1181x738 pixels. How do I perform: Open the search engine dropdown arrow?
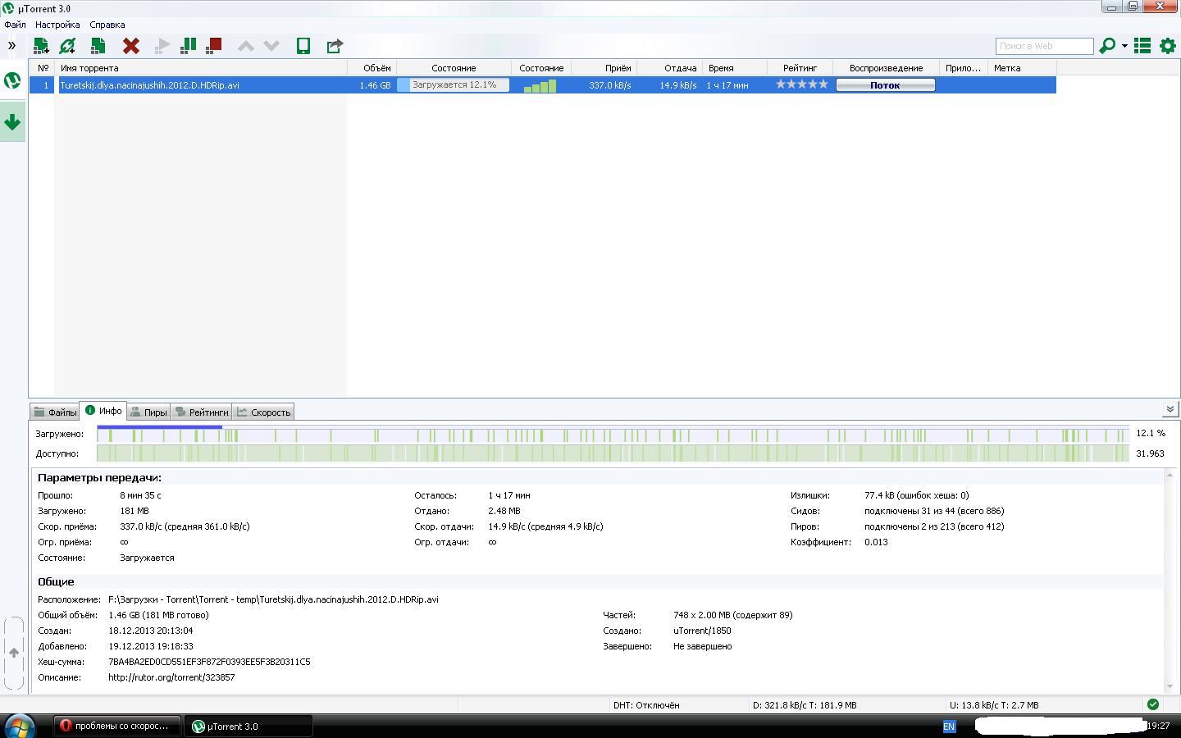pyautogui.click(x=1124, y=46)
